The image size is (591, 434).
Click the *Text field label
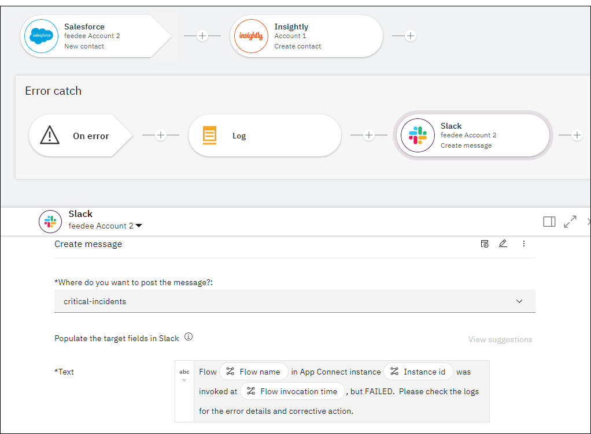pyautogui.click(x=64, y=372)
